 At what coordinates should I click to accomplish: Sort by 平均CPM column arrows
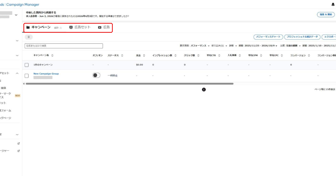click(x=261, y=55)
